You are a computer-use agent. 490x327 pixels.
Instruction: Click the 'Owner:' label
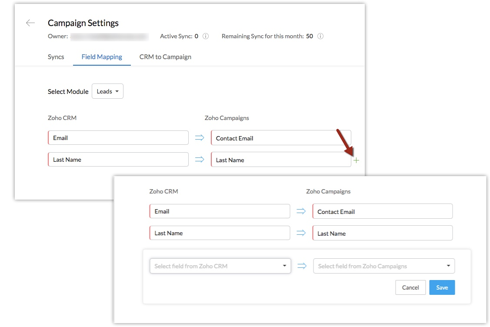58,36
